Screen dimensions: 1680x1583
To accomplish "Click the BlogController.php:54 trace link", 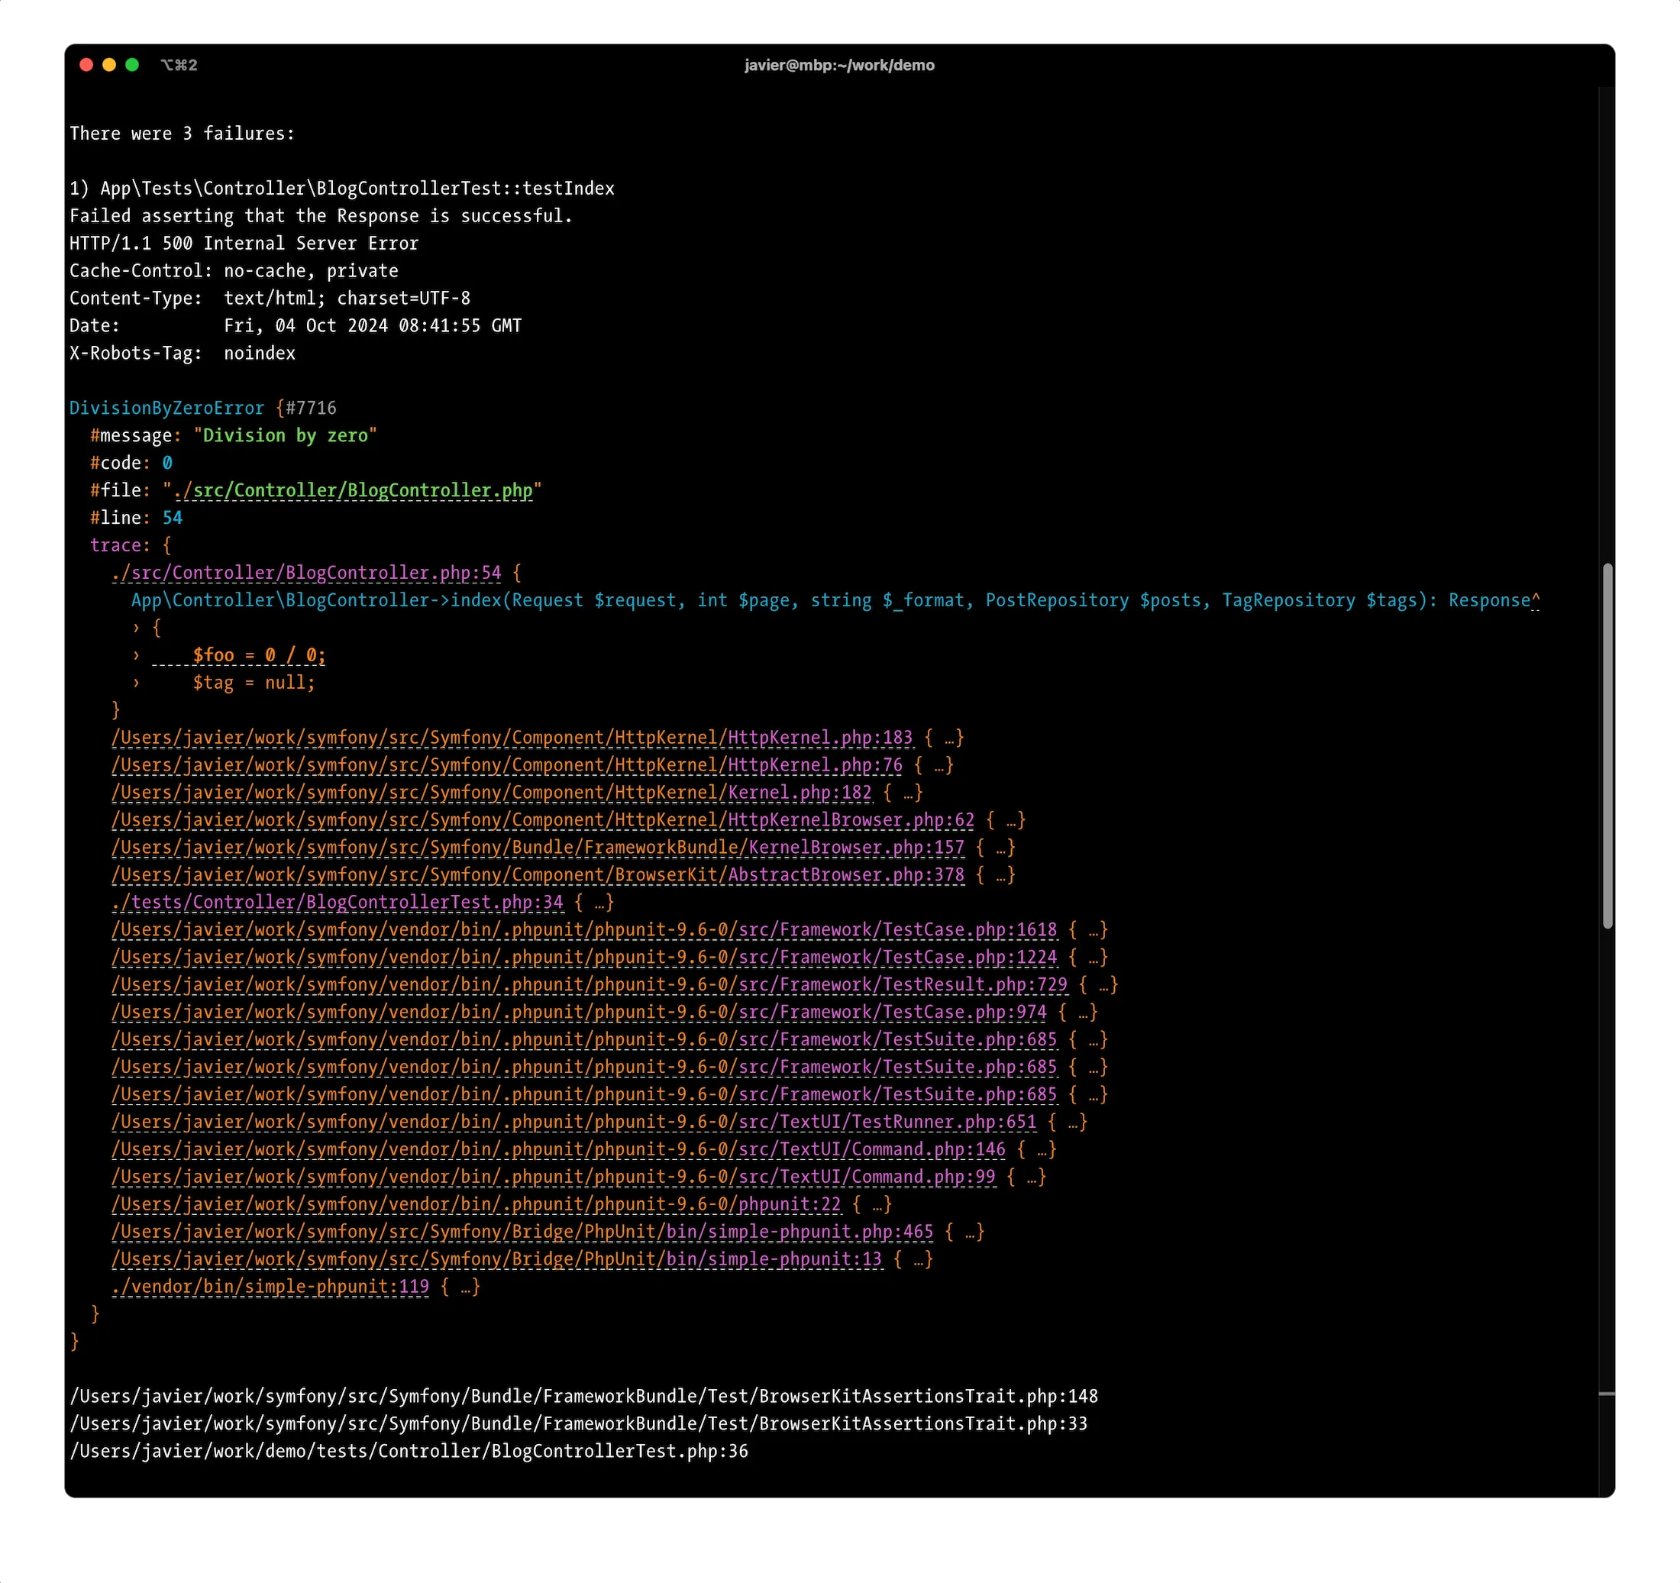I will (x=304, y=572).
